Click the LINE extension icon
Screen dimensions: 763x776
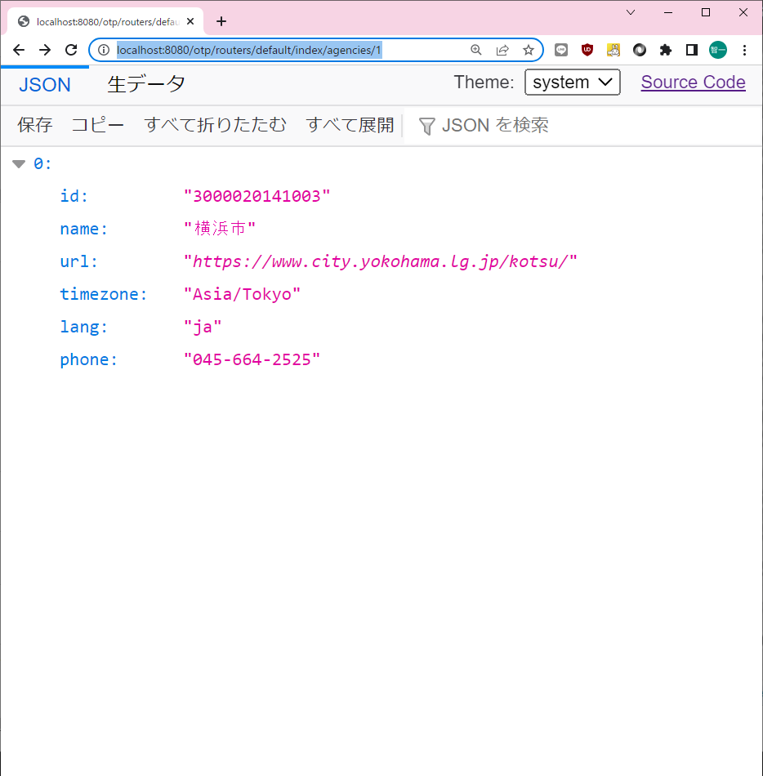coord(561,50)
